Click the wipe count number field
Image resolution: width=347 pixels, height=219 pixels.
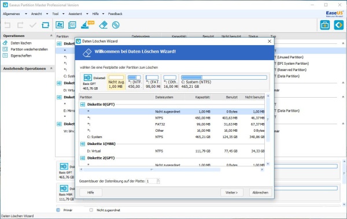152,181
